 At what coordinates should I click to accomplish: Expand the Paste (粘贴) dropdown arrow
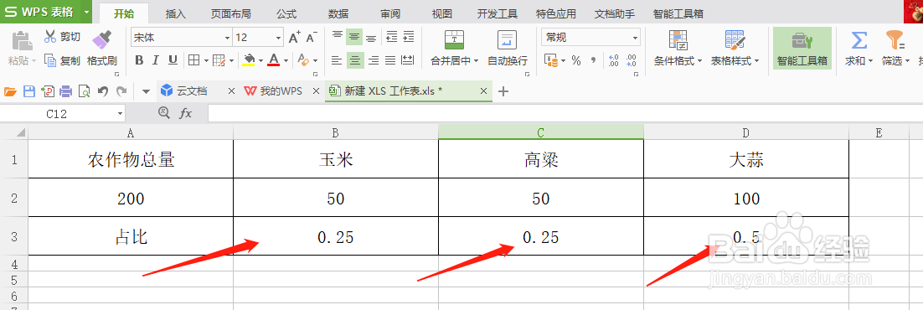pos(34,60)
